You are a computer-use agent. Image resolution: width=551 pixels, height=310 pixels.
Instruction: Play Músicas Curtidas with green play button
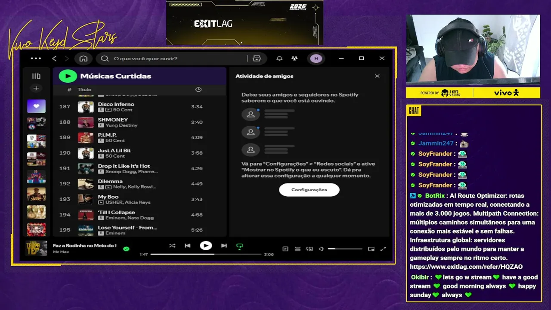point(68,76)
